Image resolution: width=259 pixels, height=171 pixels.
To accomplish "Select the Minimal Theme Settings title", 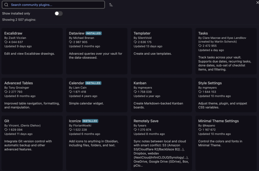I will [x=219, y=121].
